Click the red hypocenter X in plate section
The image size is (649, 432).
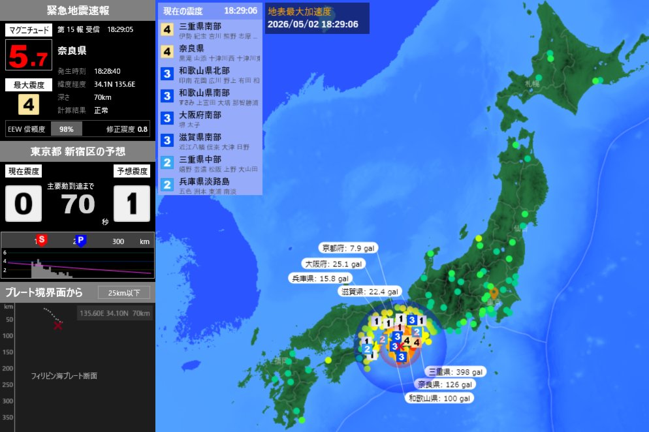pyautogui.click(x=58, y=326)
